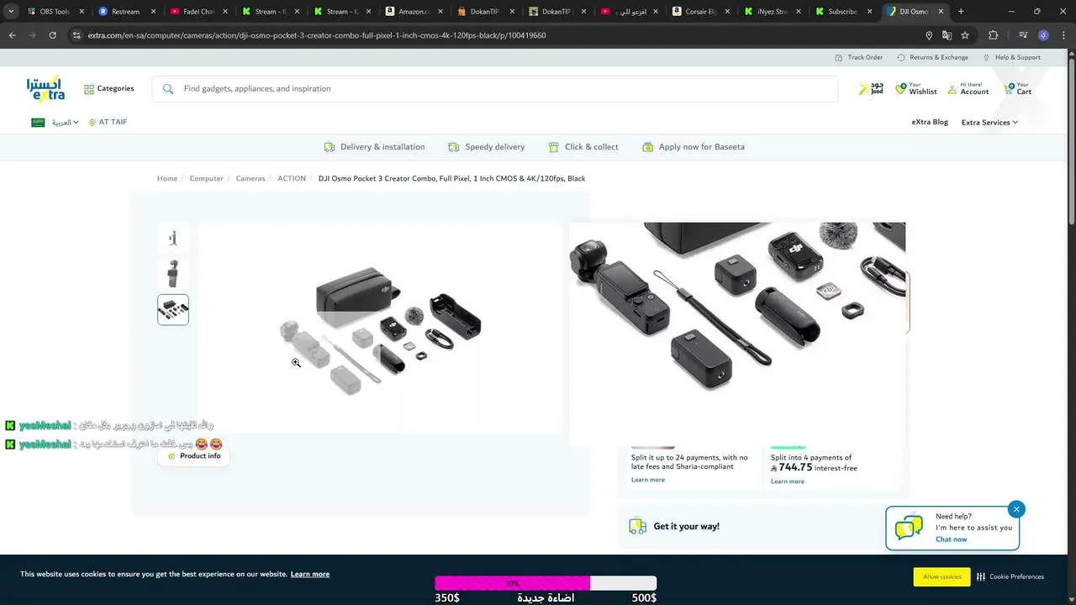Open your Wishlist
The width and height of the screenshot is (1076, 605).
click(x=916, y=88)
